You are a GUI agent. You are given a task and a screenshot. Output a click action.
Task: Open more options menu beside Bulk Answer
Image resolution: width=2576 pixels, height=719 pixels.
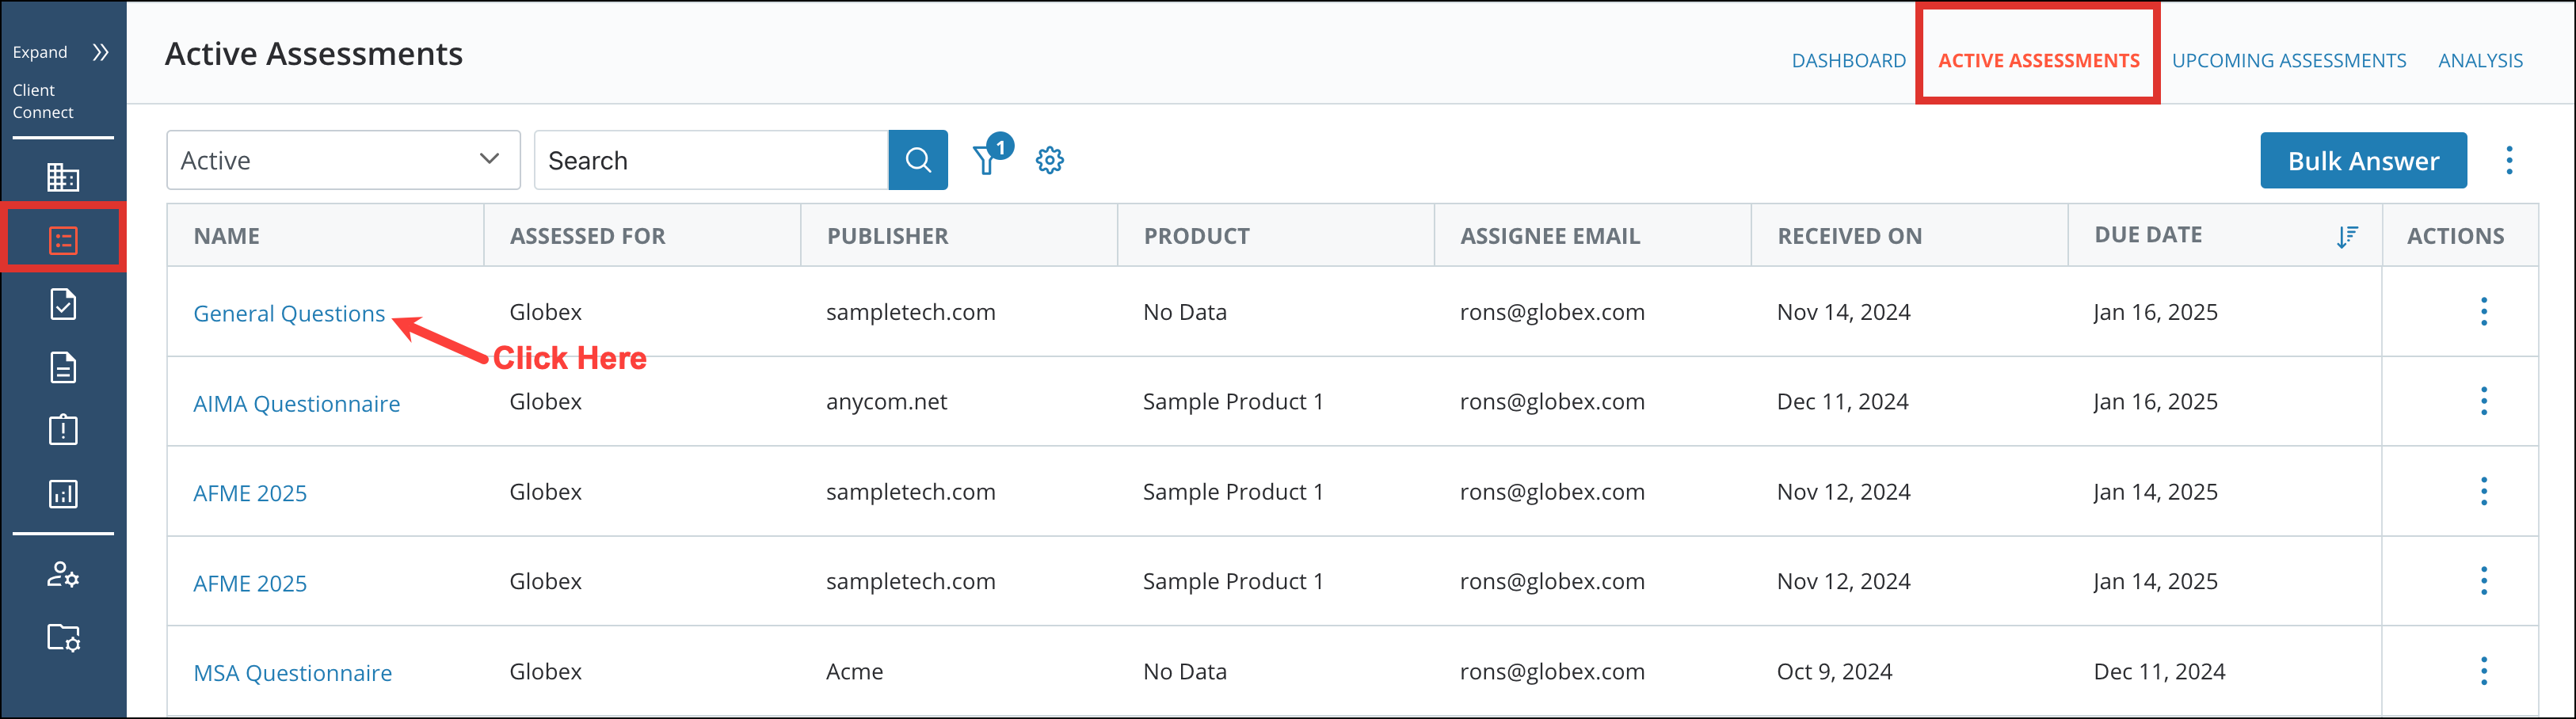pos(2508,160)
